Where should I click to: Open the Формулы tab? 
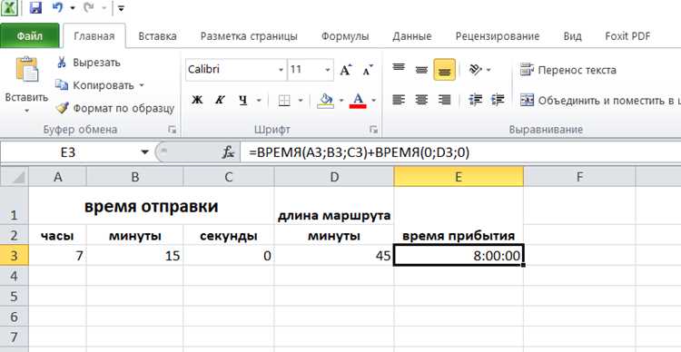[x=345, y=36]
